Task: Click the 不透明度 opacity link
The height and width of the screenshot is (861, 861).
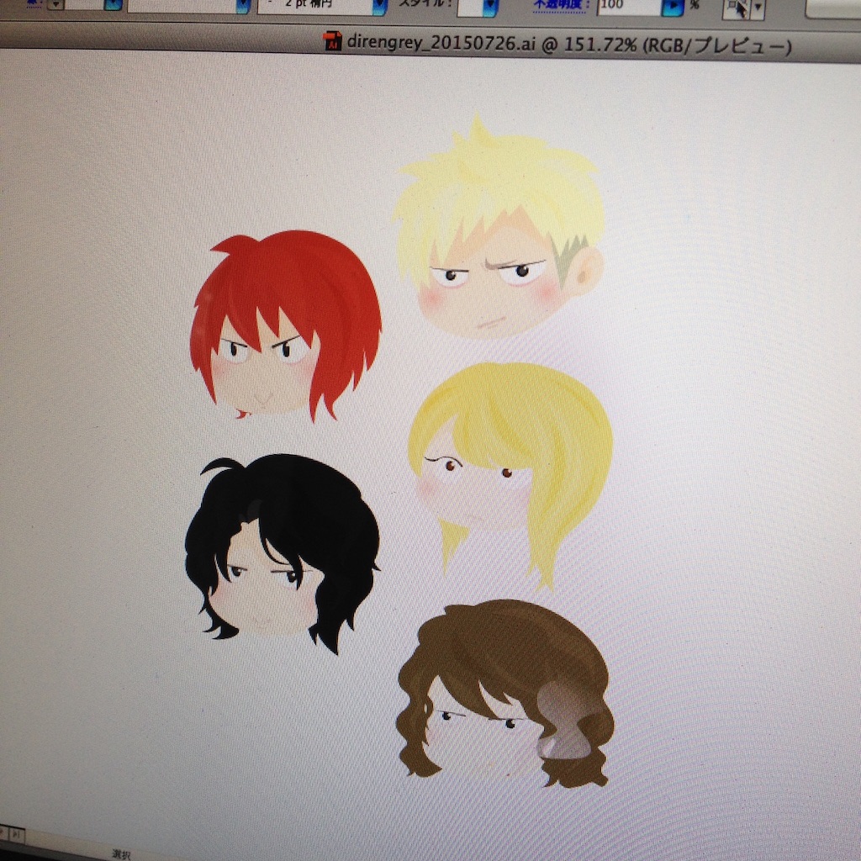Action: pyautogui.click(x=562, y=6)
